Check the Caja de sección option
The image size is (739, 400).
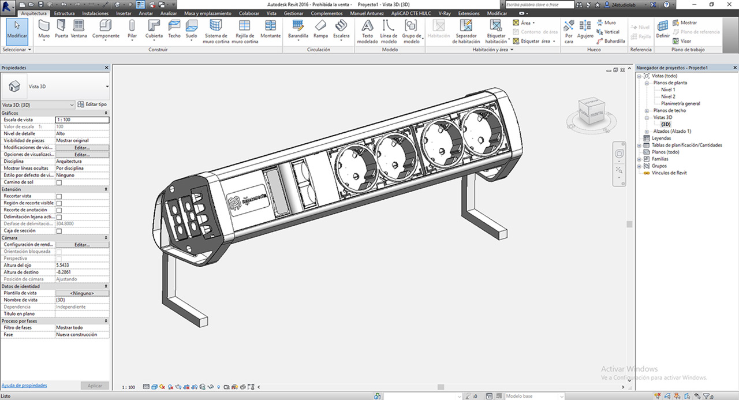click(x=59, y=231)
